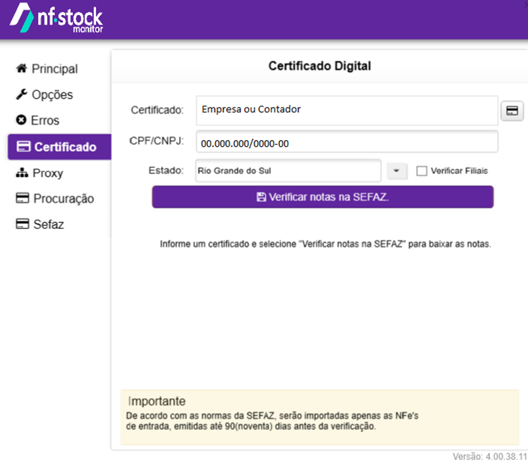Click the wrench icon beside Opções

[21, 94]
